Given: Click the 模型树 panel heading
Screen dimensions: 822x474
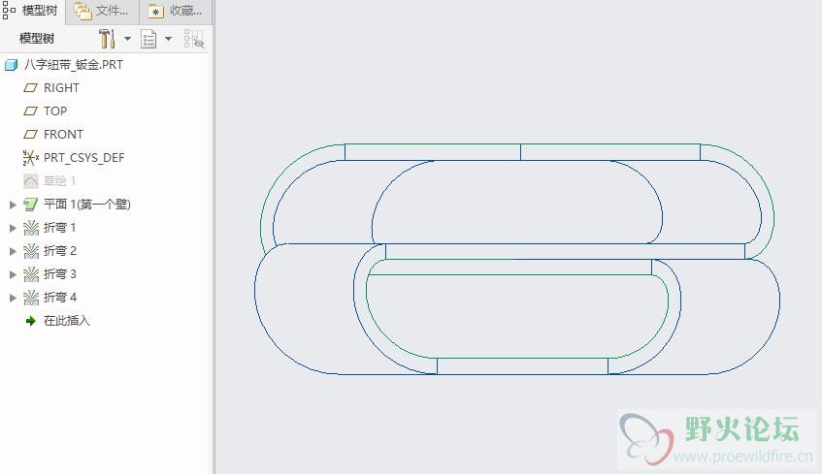Looking at the screenshot, I should pos(37,39).
